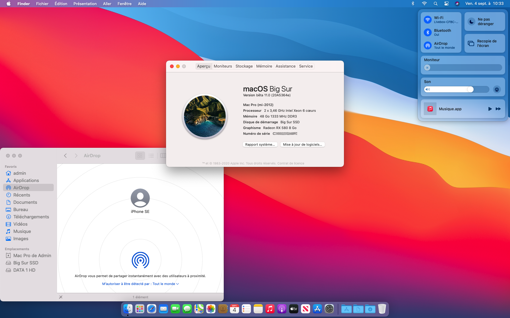The width and height of the screenshot is (510, 318).
Task: Go back in the AirDrop Finder window
Action: [x=65, y=156]
